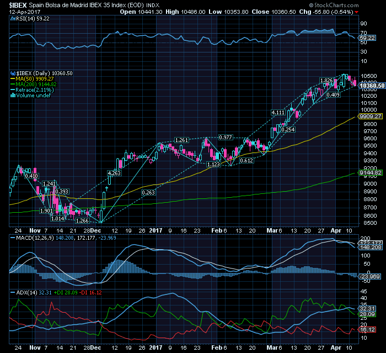The image size is (386, 353).
Task: Click the 59.22 RSI value tag on right axis
Action: 367,38
